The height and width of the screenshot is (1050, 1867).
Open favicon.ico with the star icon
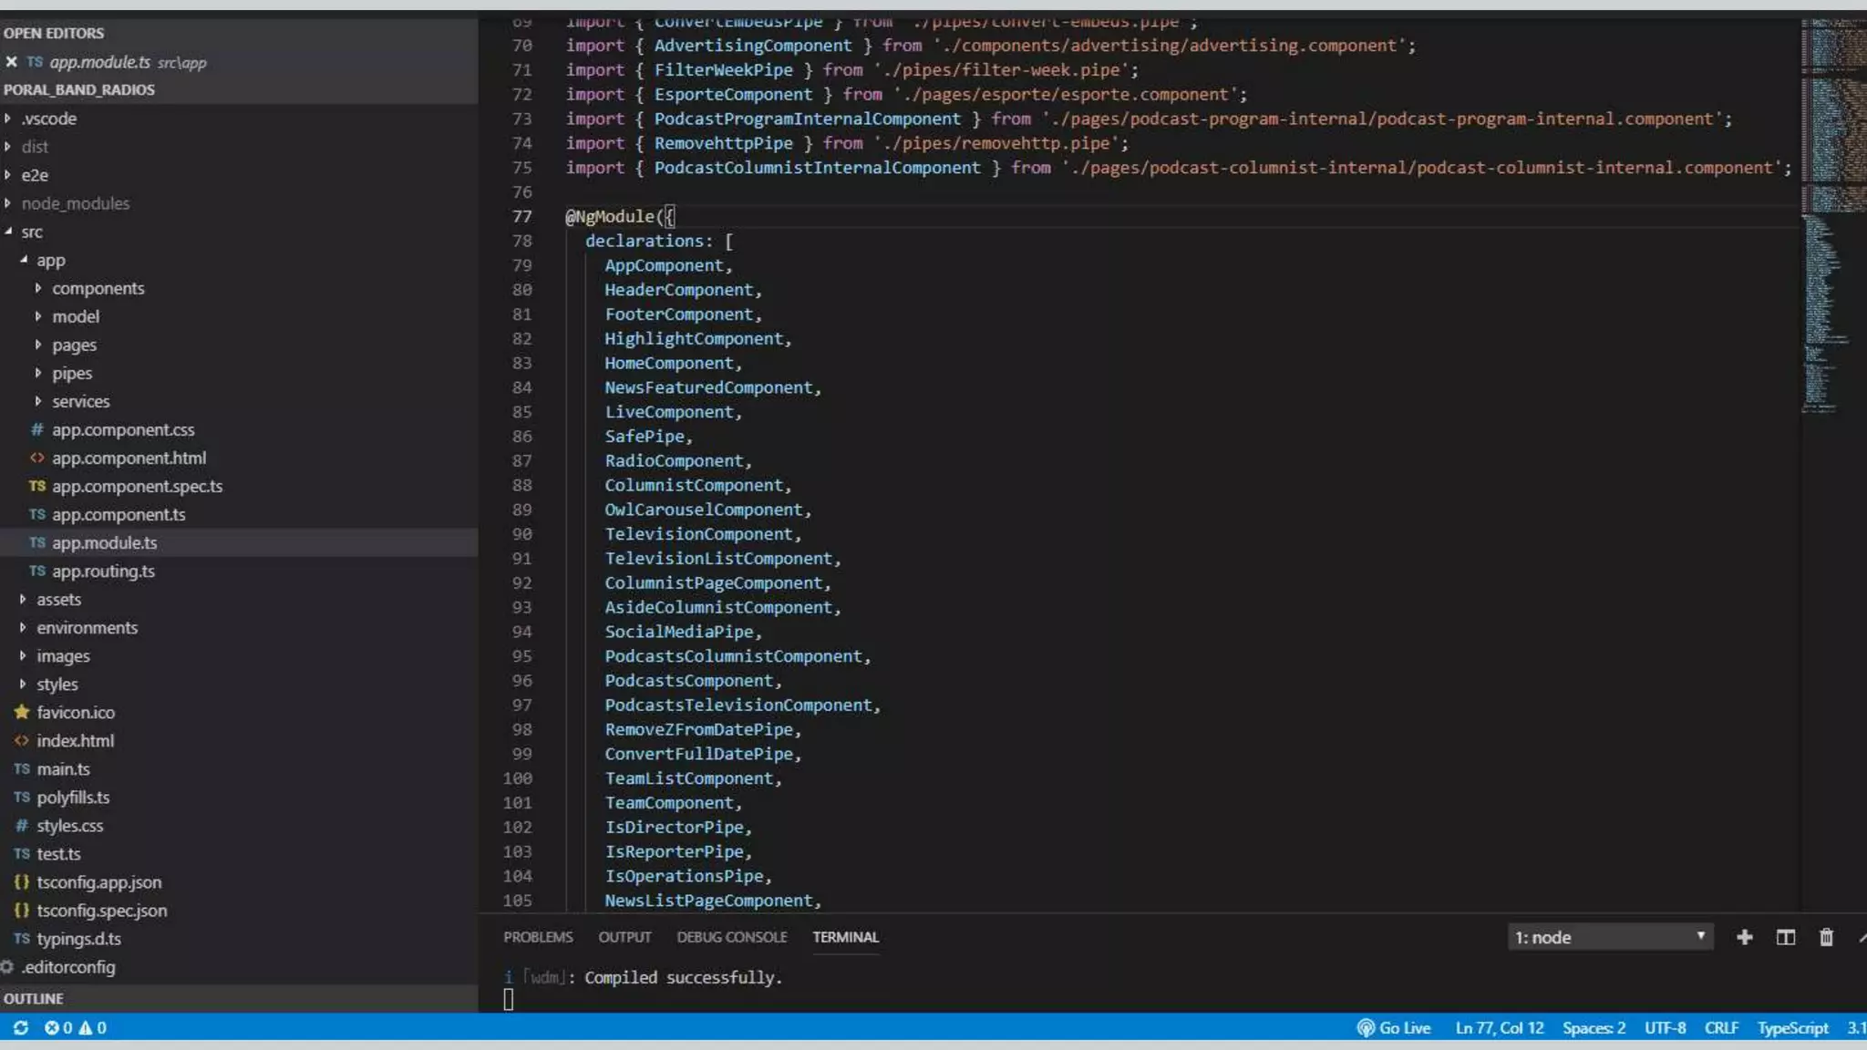76,712
